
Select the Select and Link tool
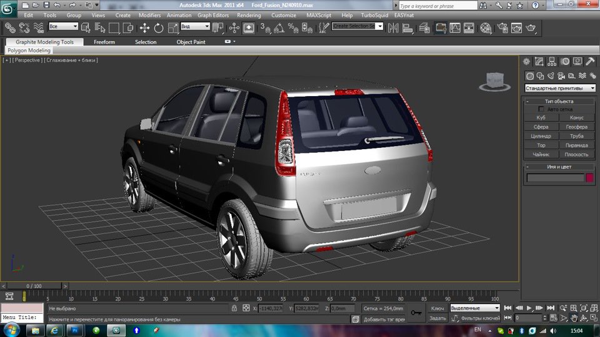10,27
